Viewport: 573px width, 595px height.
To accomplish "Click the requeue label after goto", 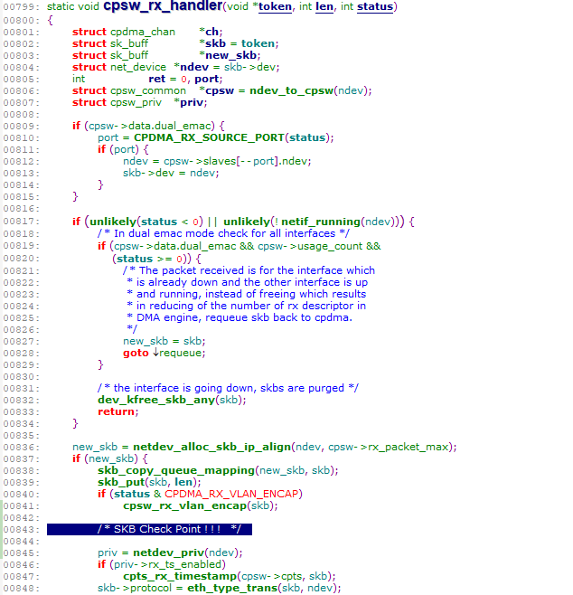I will tap(182, 353).
